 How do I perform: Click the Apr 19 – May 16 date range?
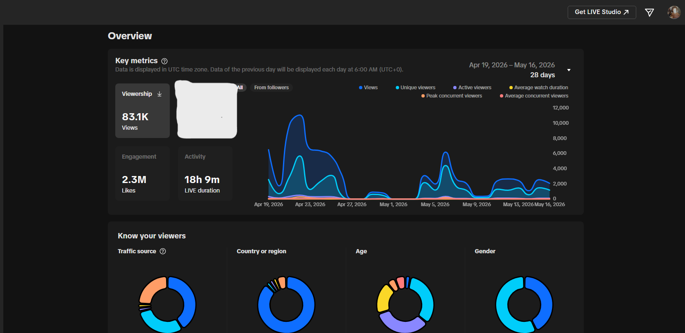click(x=512, y=65)
